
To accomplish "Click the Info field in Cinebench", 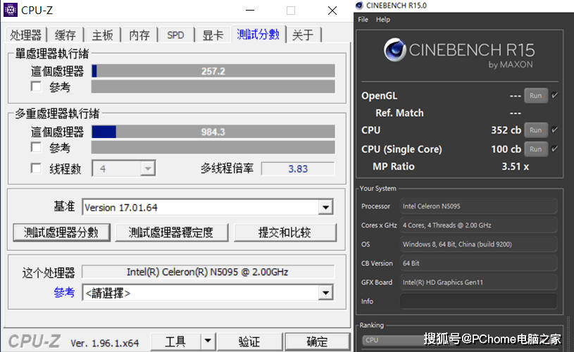I will click(478, 301).
